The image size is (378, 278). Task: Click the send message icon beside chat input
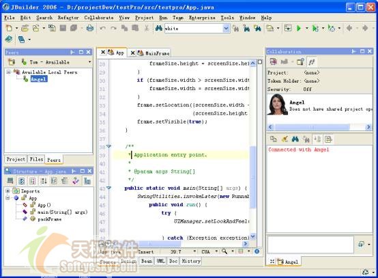pos(361,245)
